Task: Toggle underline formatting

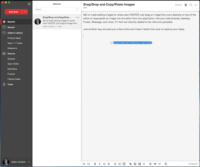Action: tap(104, 164)
